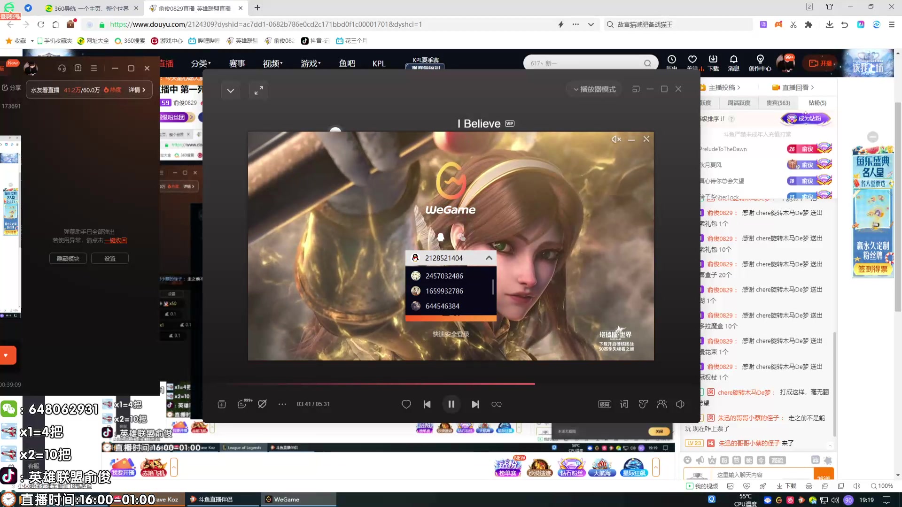Focus the Douyu search box
Screen dimensions: 902x507
click(x=585, y=63)
